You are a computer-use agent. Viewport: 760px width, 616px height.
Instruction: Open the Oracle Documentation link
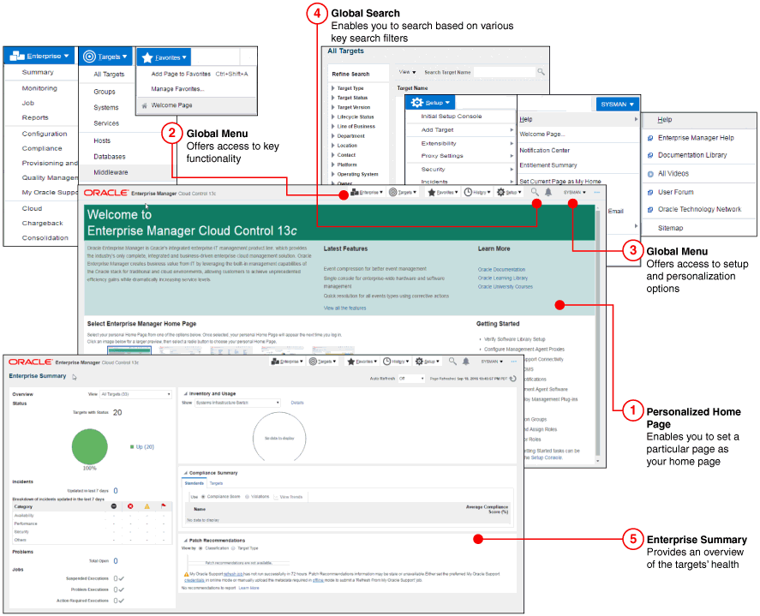click(x=501, y=270)
